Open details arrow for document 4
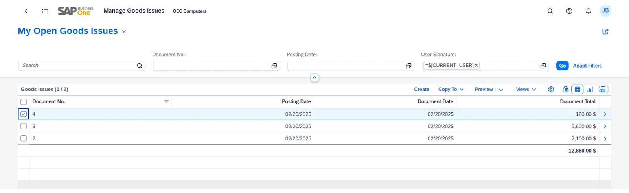 (x=605, y=114)
